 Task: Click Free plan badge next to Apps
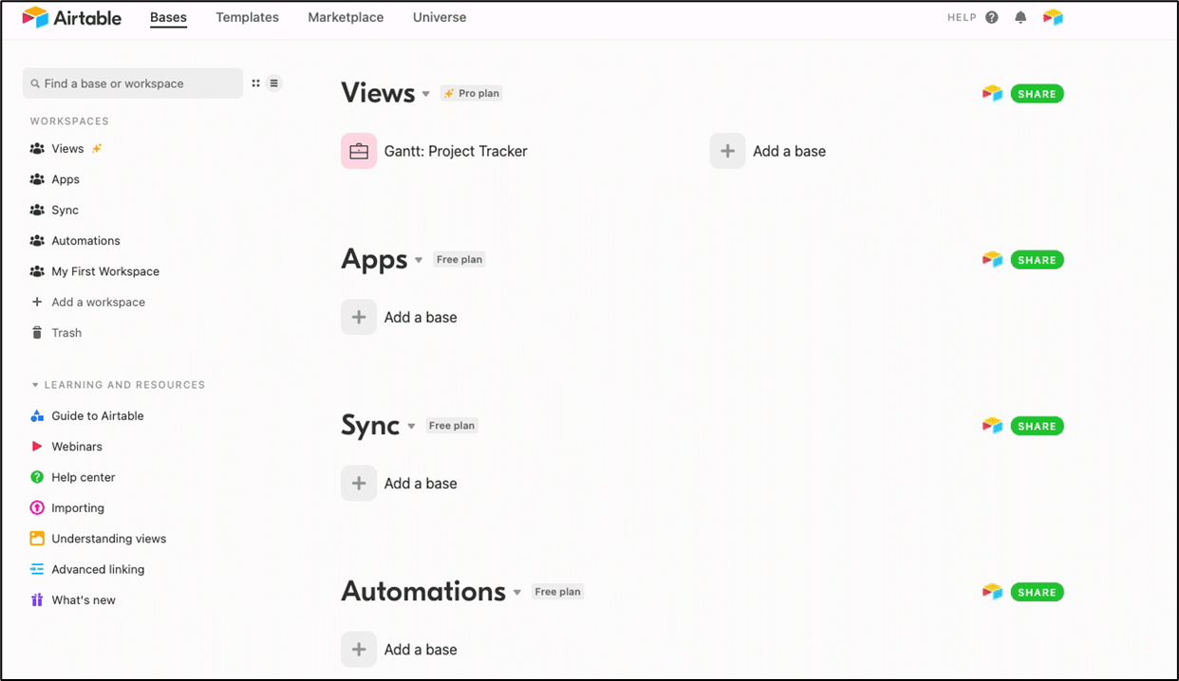click(459, 260)
